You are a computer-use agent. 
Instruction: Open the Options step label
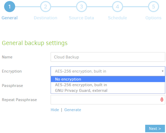click(154, 18)
